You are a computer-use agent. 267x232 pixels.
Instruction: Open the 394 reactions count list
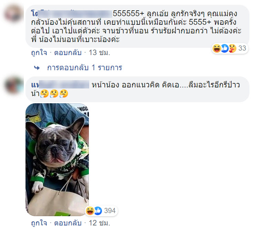click(110, 211)
